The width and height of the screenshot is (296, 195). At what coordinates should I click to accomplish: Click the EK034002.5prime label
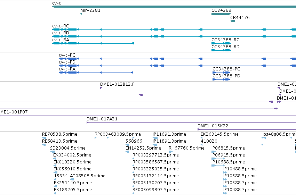click(x=72, y=155)
